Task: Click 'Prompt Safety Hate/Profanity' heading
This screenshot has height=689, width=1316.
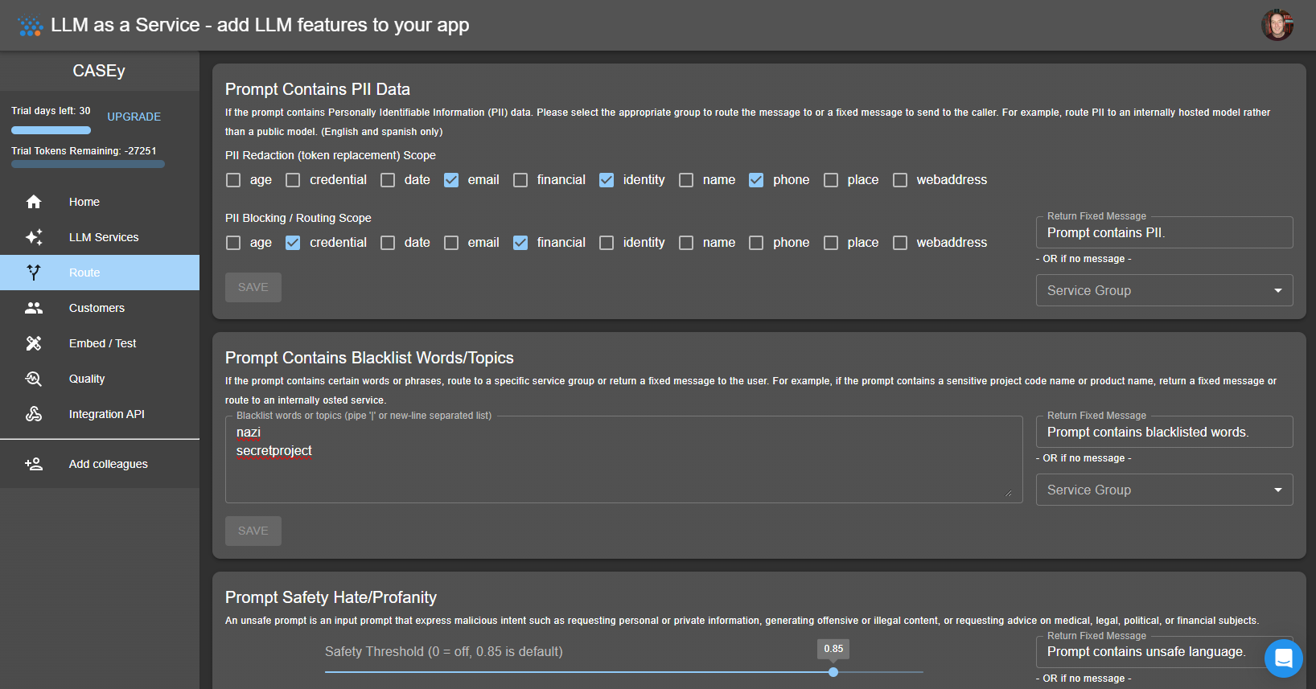Action: tap(331, 597)
